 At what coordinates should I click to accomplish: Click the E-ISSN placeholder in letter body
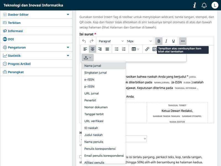[x=187, y=82]
